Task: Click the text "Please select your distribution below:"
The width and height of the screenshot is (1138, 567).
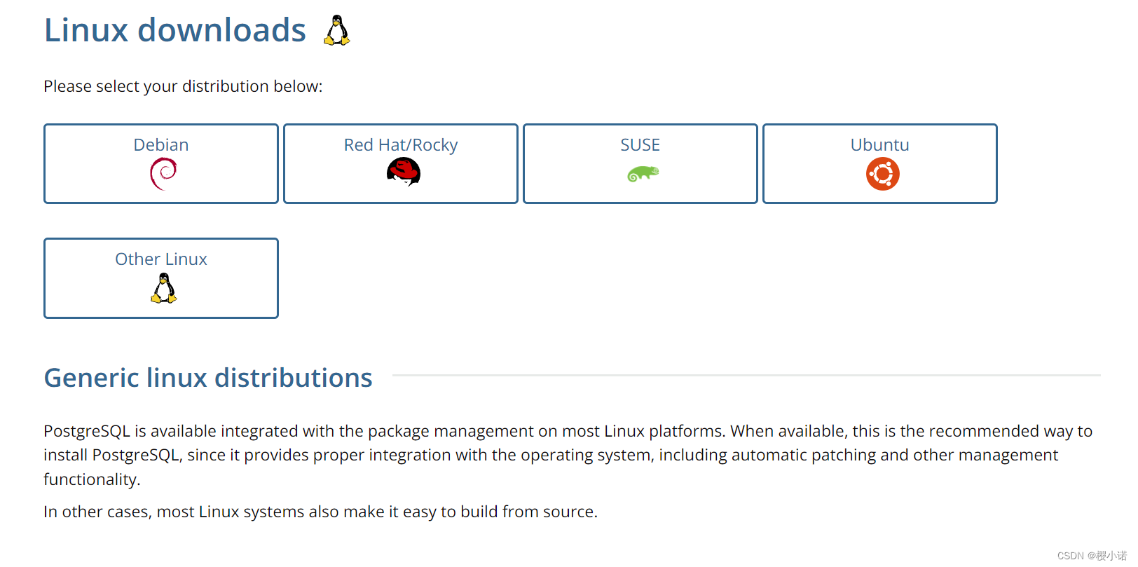Action: [x=183, y=86]
